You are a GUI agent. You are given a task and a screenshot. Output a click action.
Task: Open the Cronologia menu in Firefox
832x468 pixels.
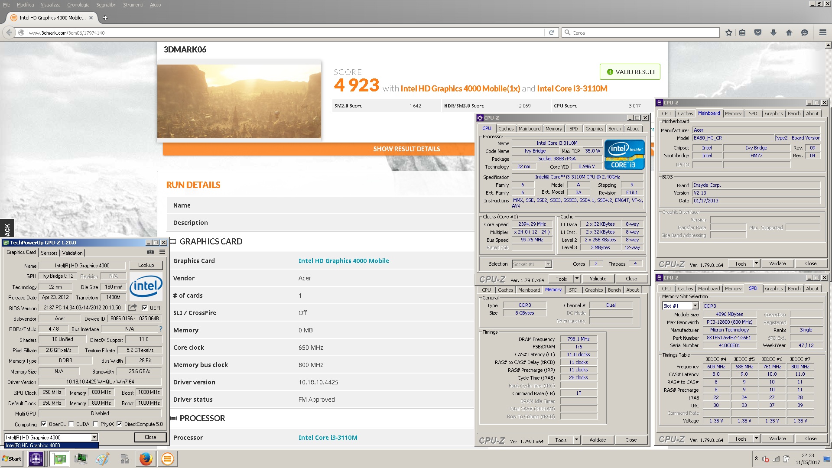pyautogui.click(x=78, y=5)
